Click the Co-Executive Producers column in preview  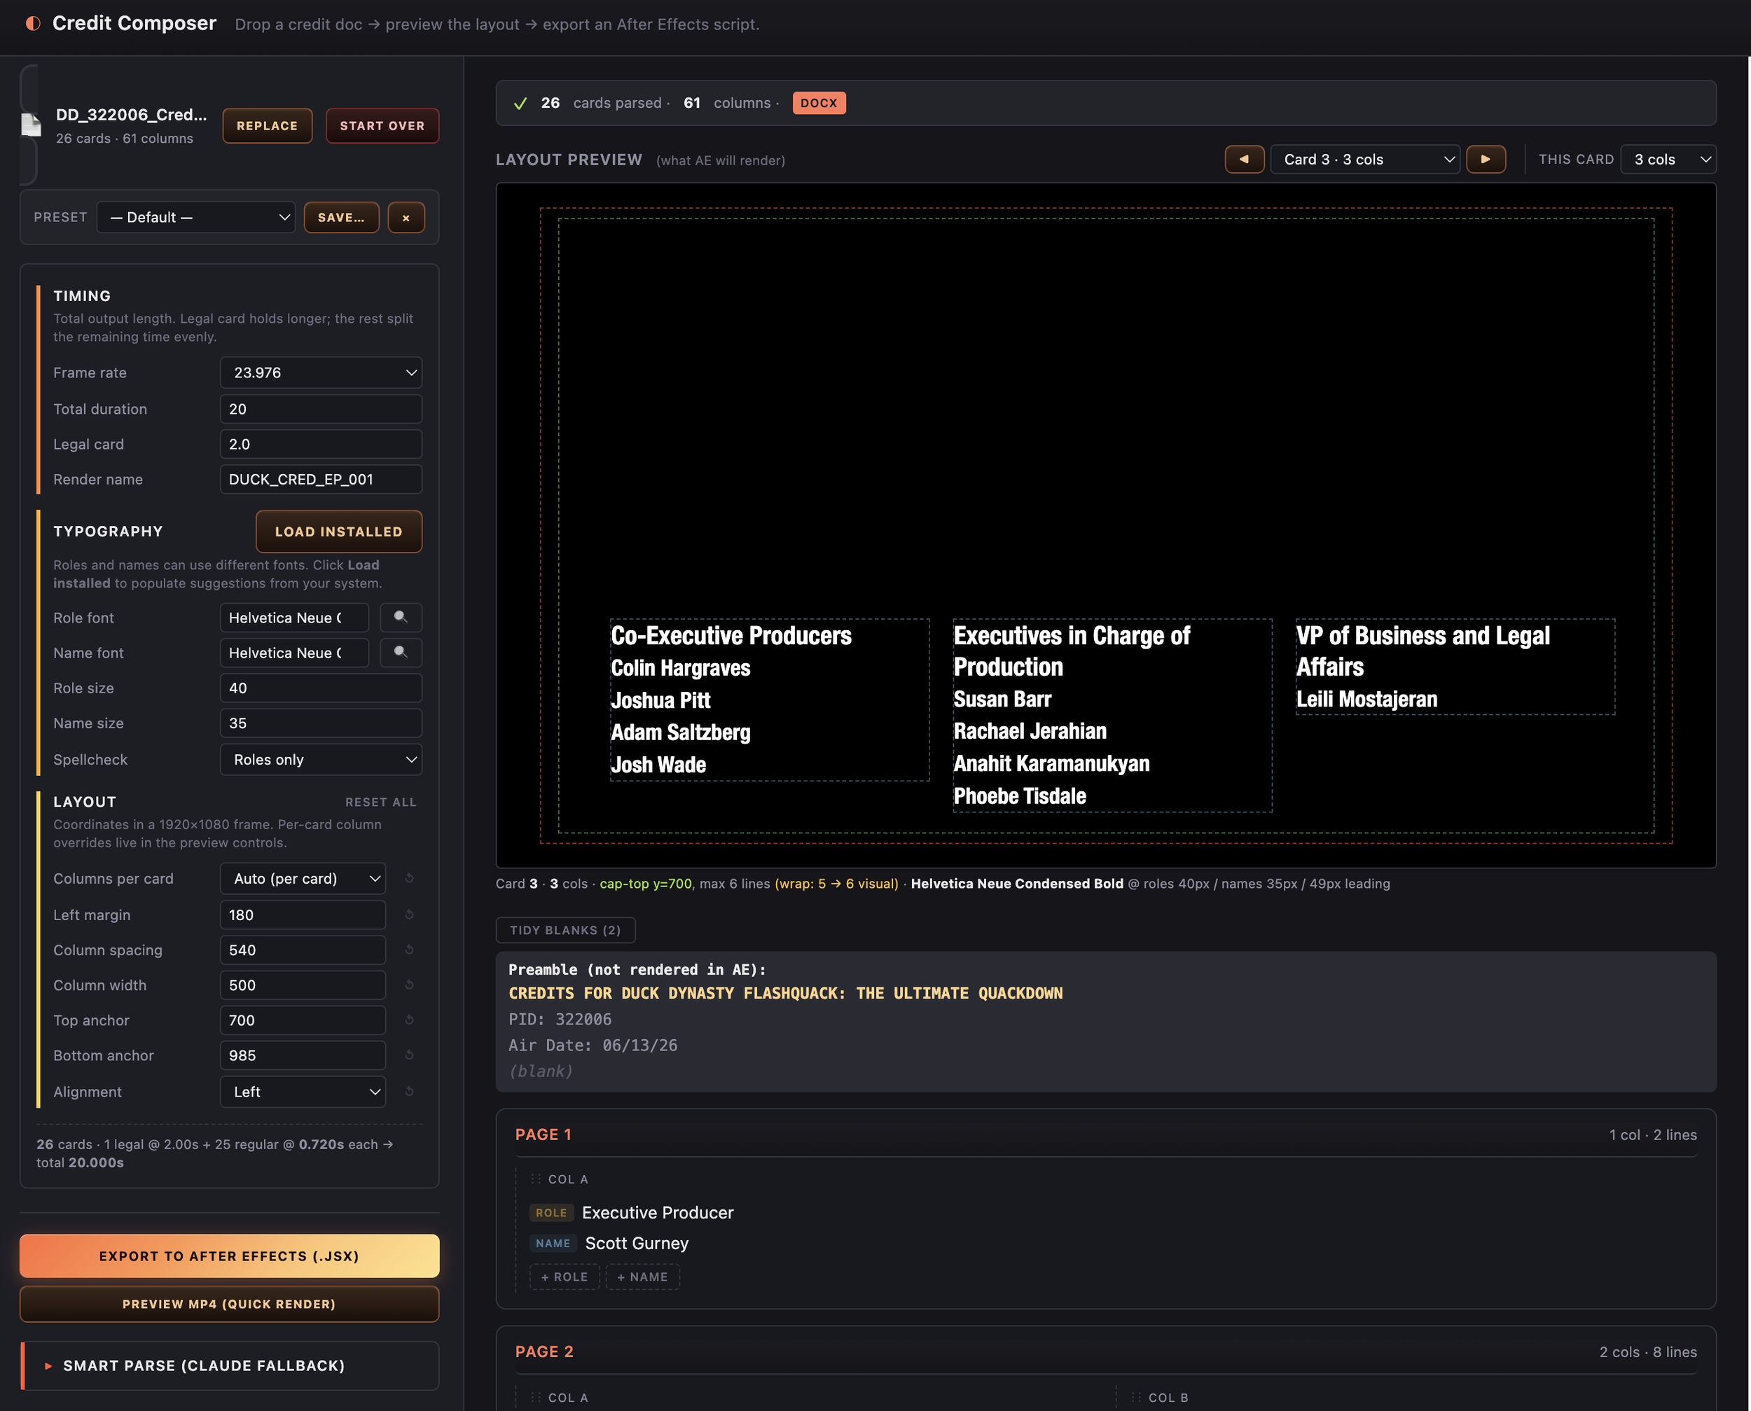(x=770, y=700)
